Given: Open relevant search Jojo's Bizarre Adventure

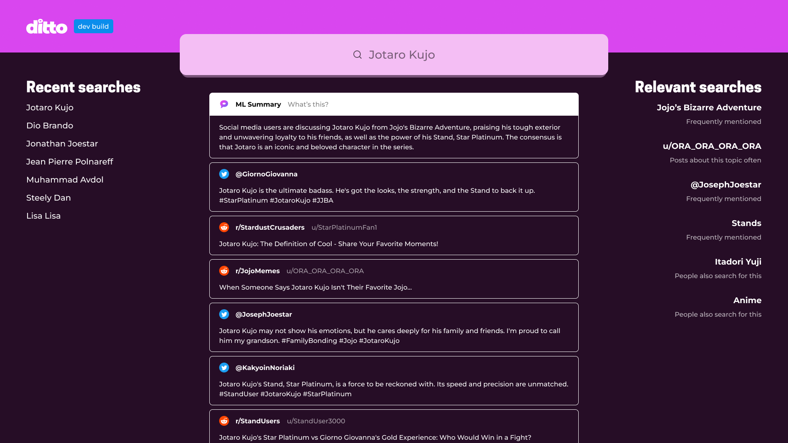Looking at the screenshot, I should click(709, 107).
